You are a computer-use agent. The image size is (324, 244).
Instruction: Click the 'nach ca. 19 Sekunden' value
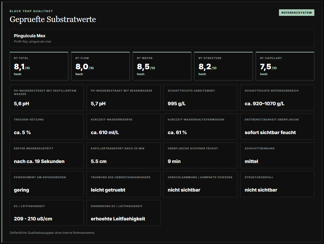pyautogui.click(x=39, y=161)
